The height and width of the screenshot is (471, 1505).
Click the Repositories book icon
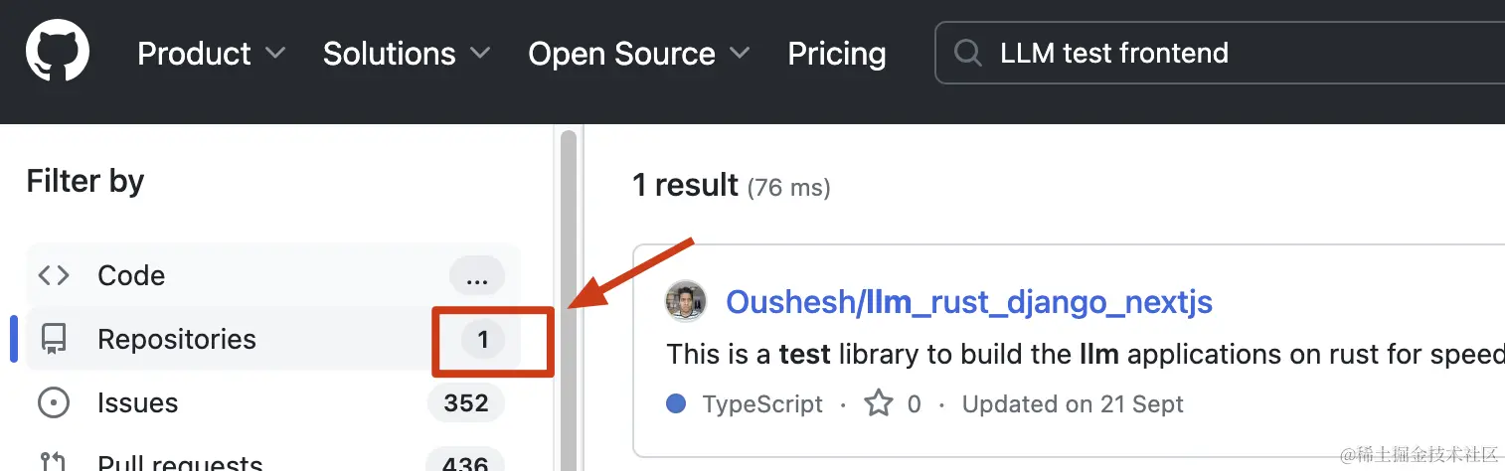point(54,340)
